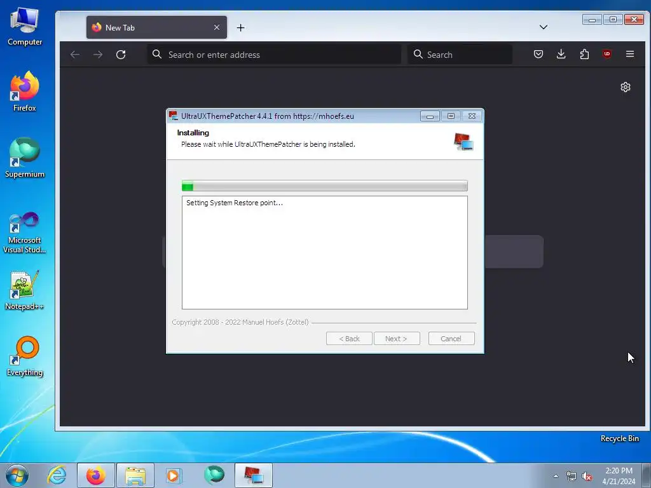Open the muted volume tray icon

click(x=587, y=477)
